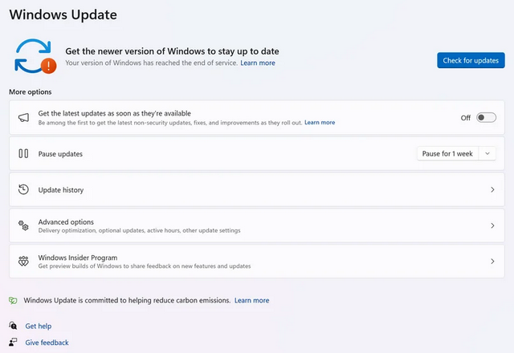Click the Windows Insider Program hearts icon

[23, 261]
